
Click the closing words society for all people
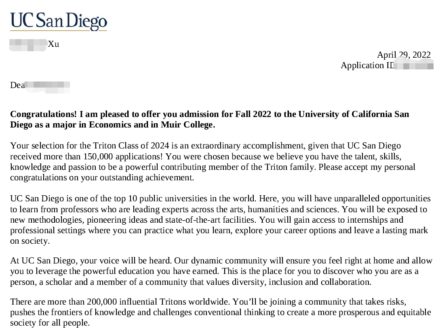(x=50, y=323)
